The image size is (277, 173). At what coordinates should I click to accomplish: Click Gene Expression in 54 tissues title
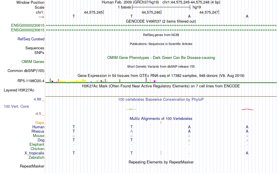click(x=161, y=75)
